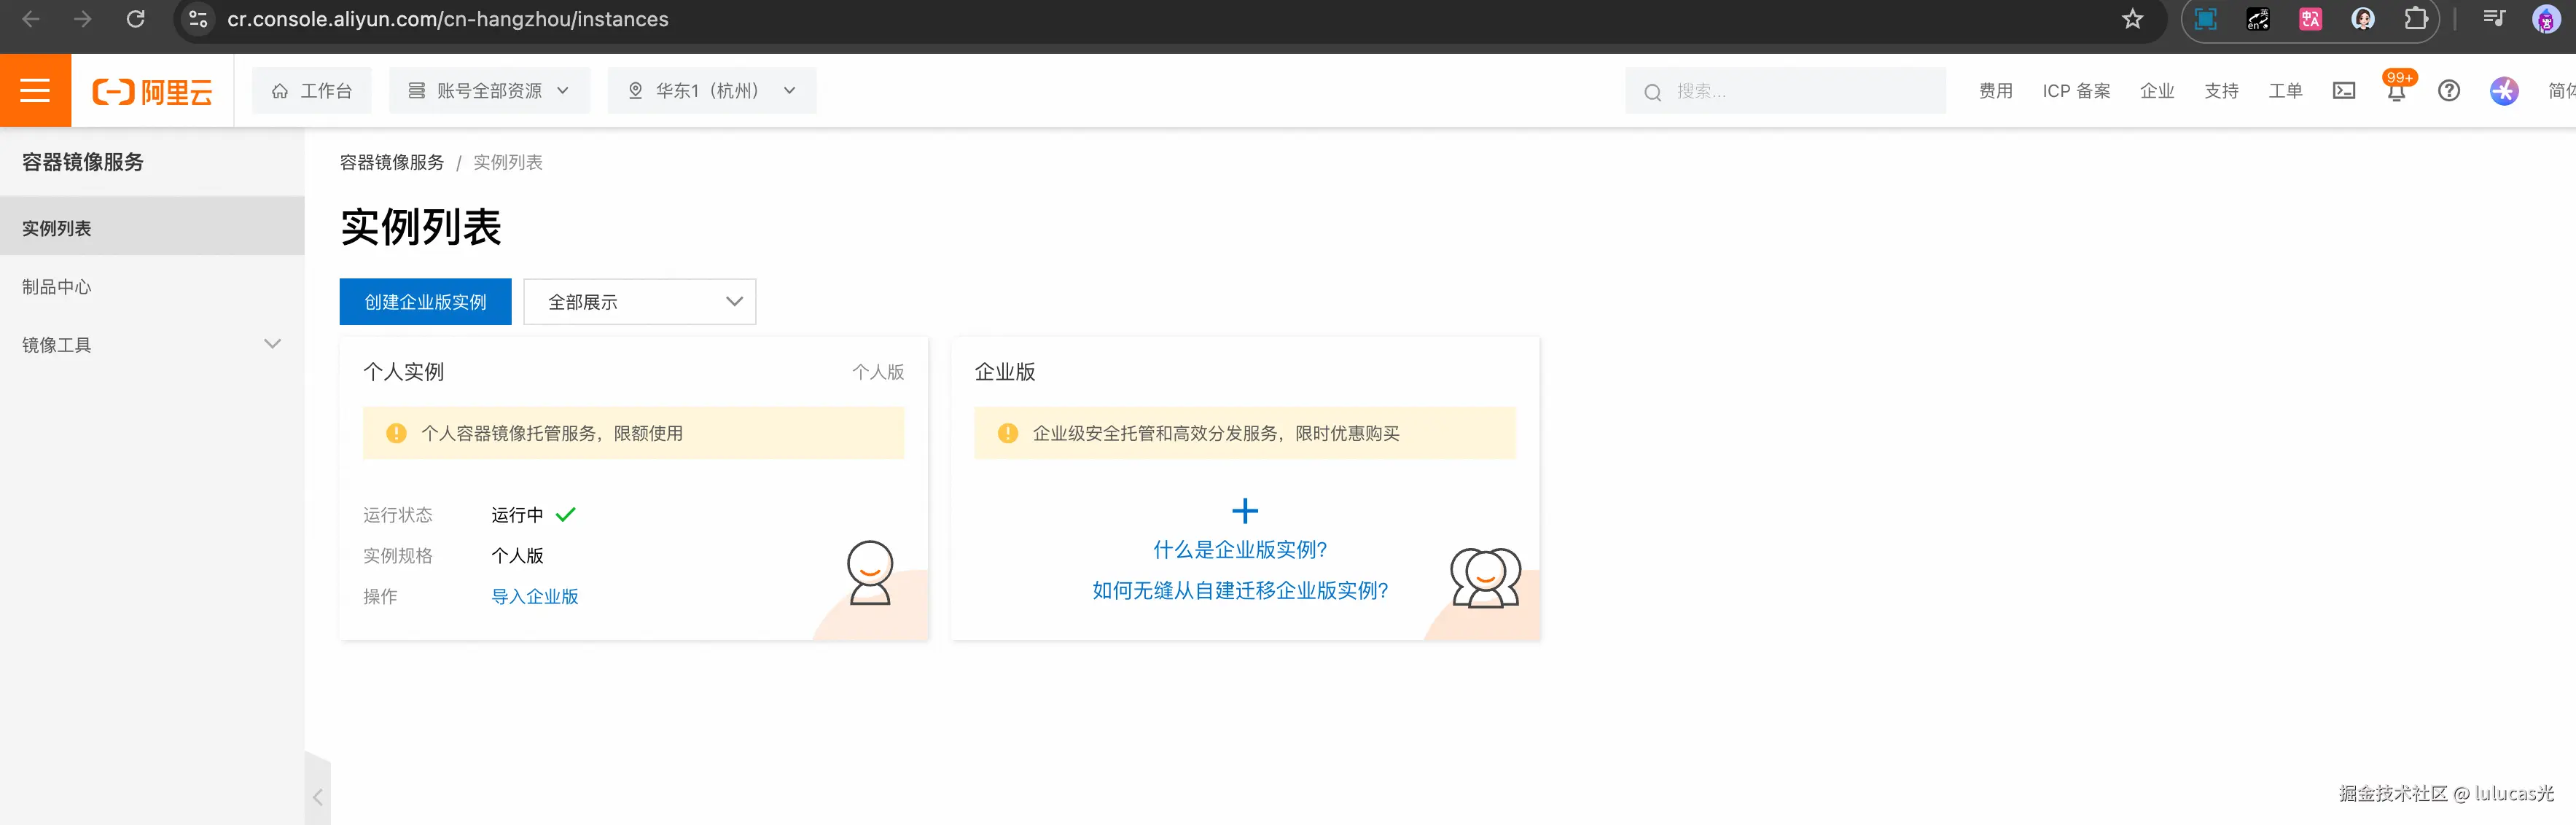
Task: Click the plus icon in 企业版 card
Action: coord(1244,511)
